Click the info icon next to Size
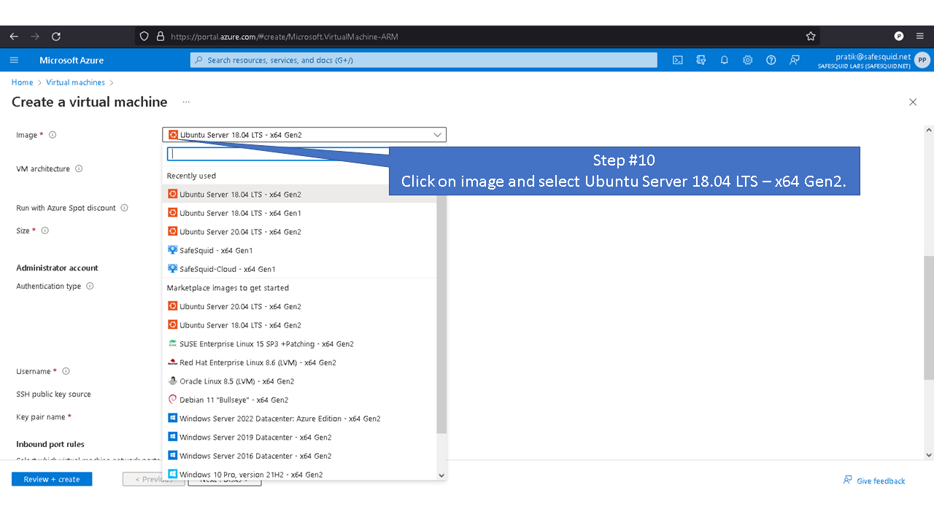 point(45,230)
